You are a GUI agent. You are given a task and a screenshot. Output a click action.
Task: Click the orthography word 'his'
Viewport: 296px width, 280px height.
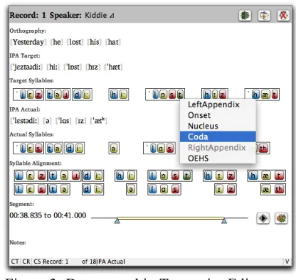(x=95, y=42)
